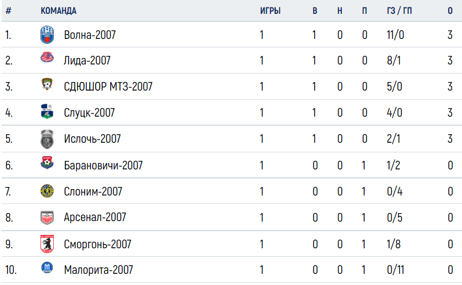The height and width of the screenshot is (285, 462).
Task: Go to the Малорита-2007 team link
Action: click(x=98, y=270)
